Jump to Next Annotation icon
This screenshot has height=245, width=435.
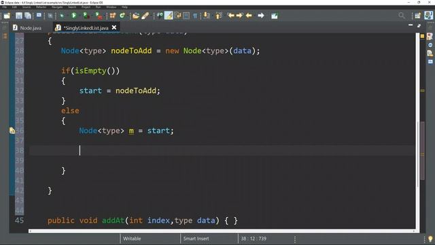[x=207, y=16]
